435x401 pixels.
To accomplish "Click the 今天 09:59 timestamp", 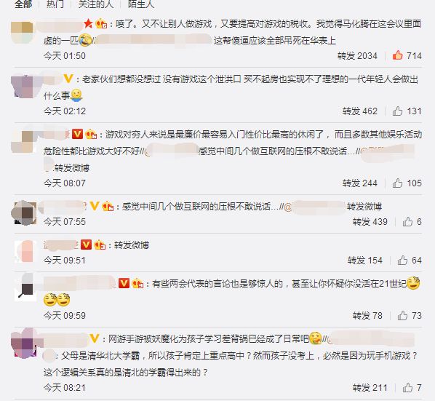I will click(x=65, y=316).
